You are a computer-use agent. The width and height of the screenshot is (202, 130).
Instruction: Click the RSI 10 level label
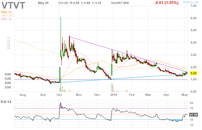coord(192,125)
